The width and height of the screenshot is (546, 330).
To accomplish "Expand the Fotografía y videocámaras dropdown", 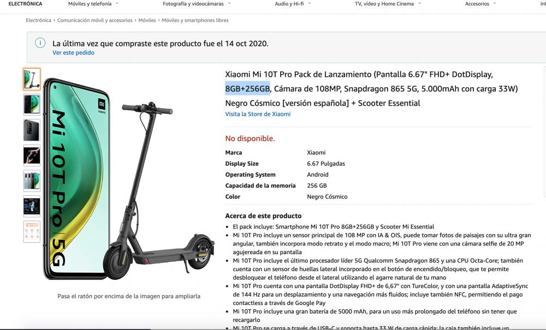I will pyautogui.click(x=197, y=4).
